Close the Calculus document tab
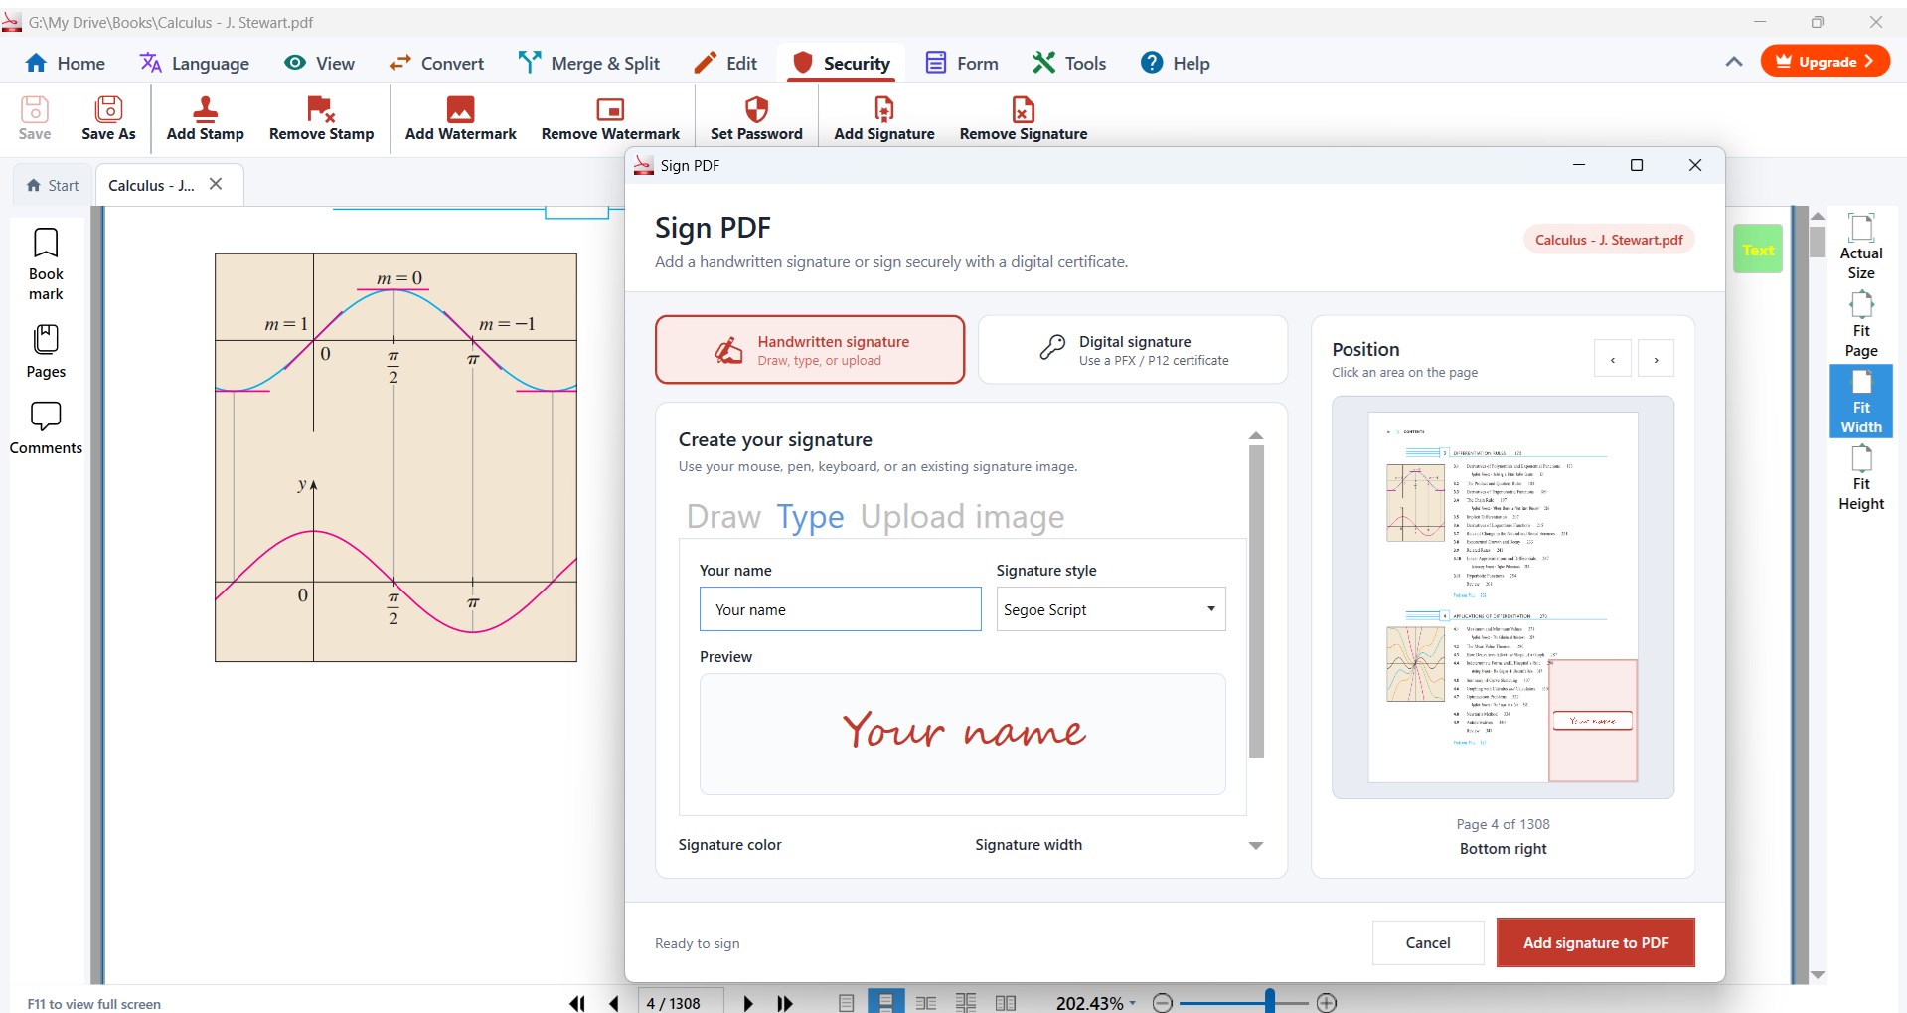Image resolution: width=1907 pixels, height=1013 pixels. pos(216,184)
